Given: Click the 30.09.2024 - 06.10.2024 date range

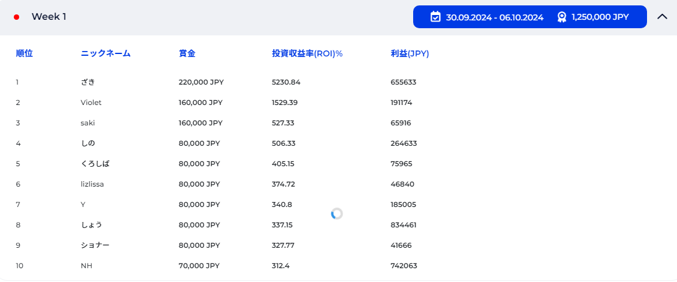Looking at the screenshot, I should [494, 17].
